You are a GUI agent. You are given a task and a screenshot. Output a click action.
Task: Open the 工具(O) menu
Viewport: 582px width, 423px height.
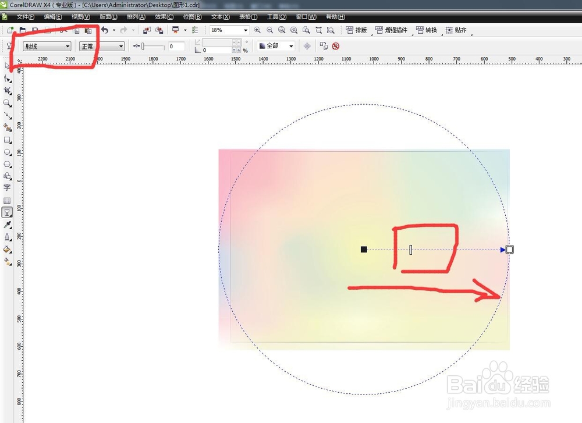(x=276, y=17)
